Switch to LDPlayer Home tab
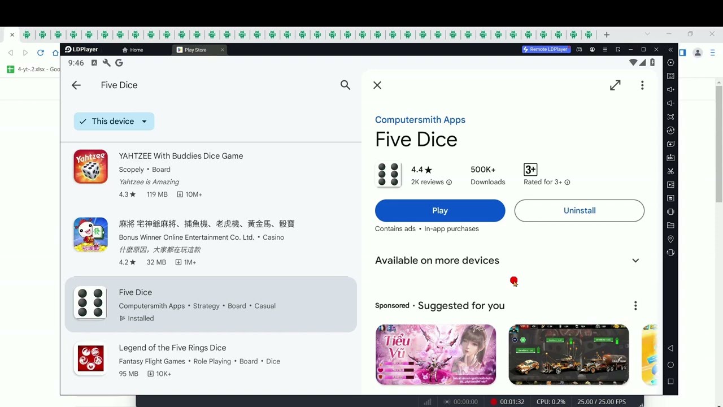723x407 pixels. tap(133, 50)
